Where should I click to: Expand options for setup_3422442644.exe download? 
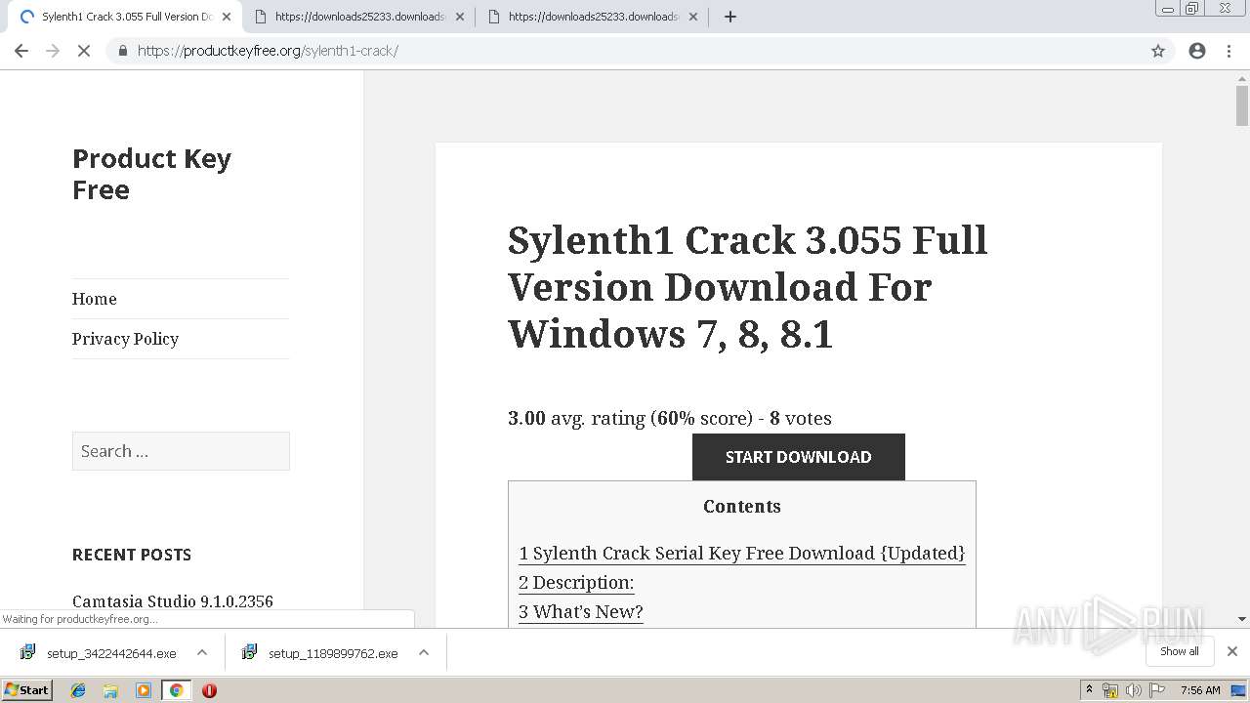coord(202,652)
